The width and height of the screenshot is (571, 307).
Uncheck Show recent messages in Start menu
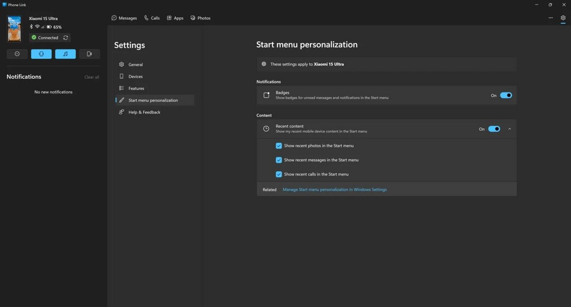279,160
